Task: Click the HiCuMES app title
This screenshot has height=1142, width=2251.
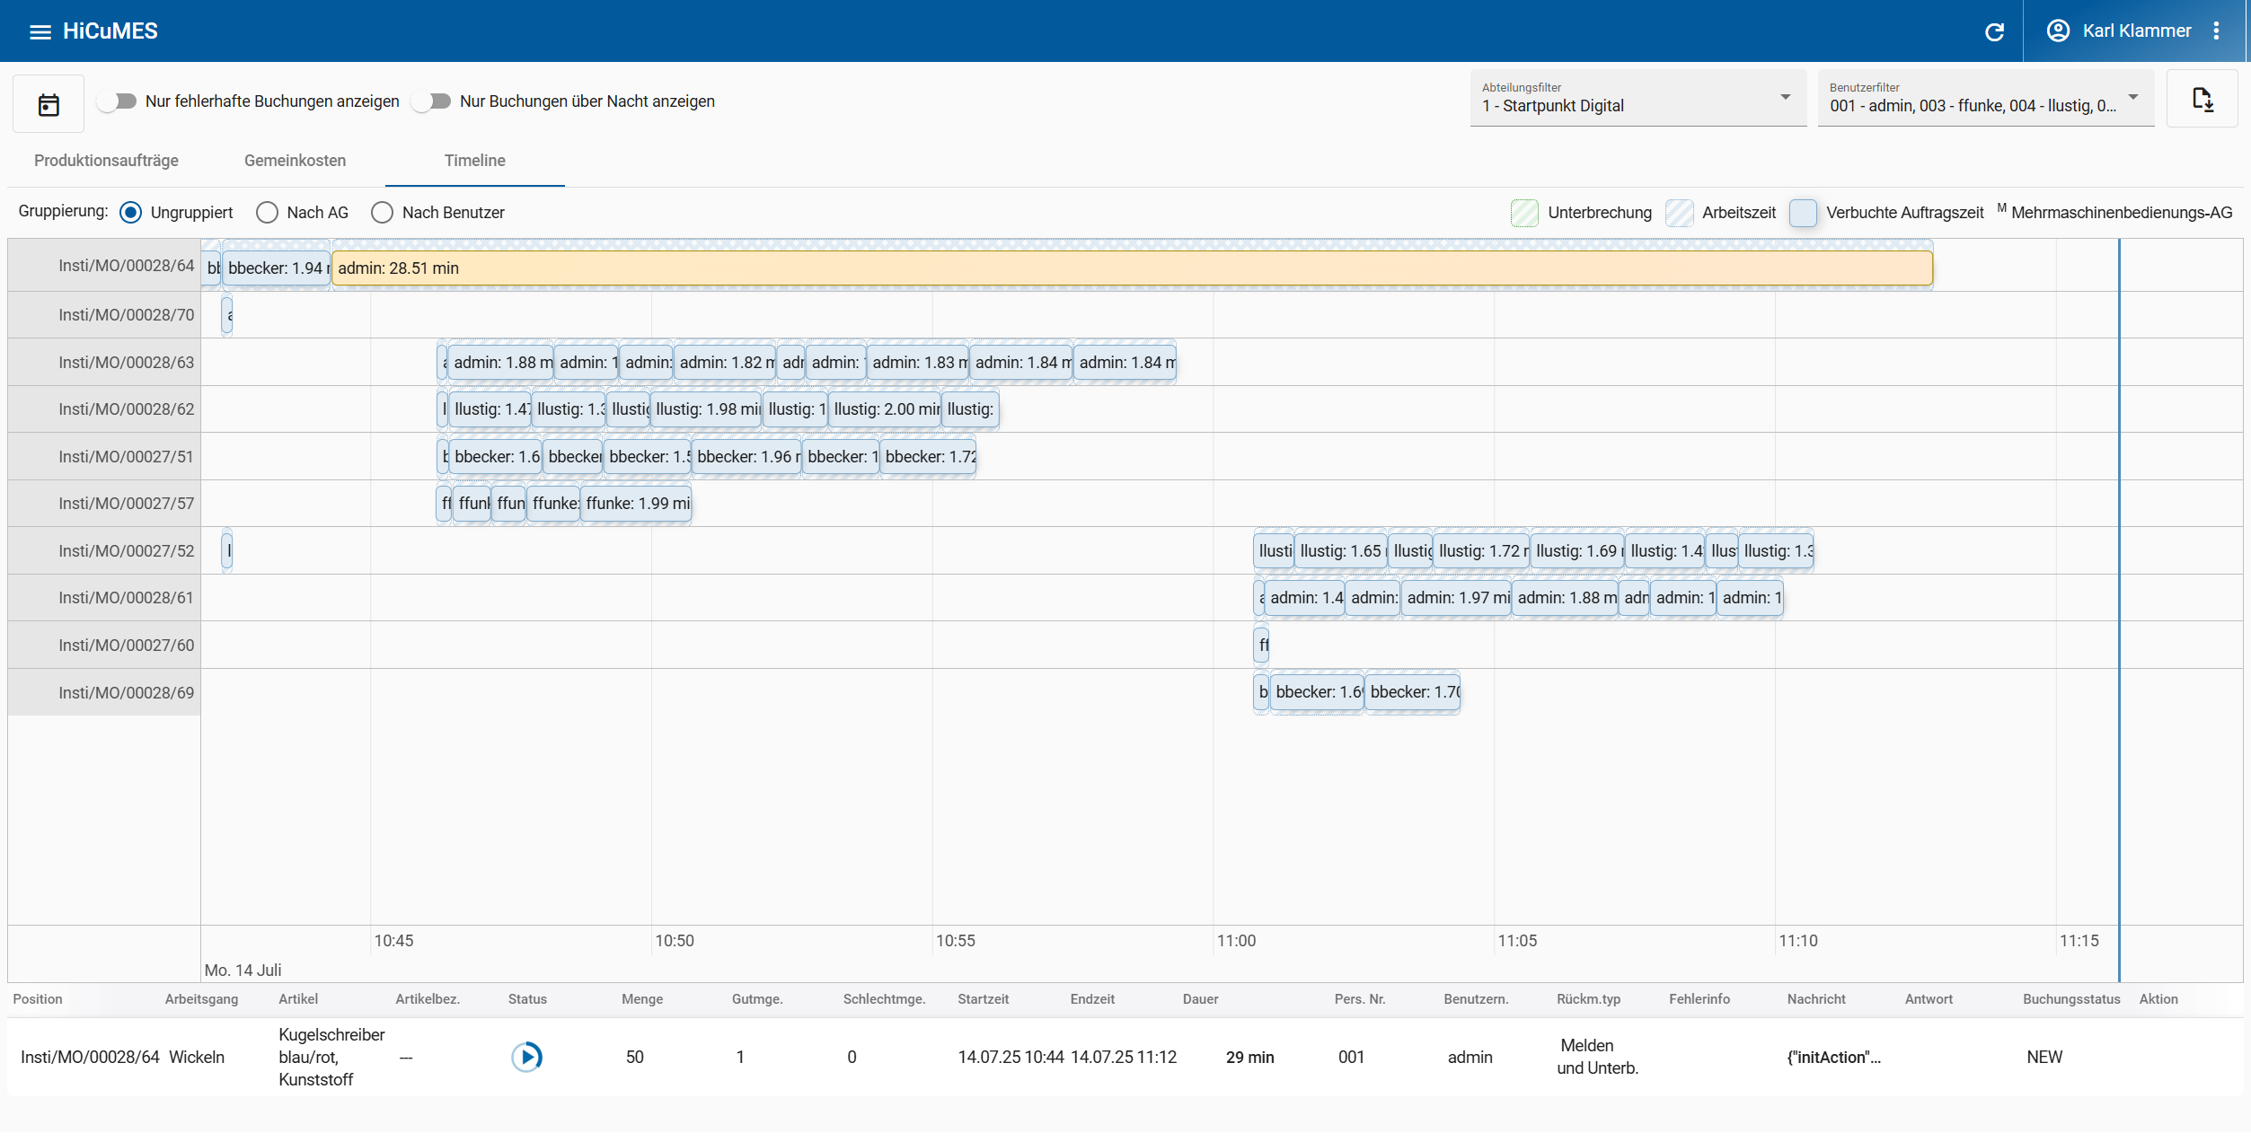Action: (110, 31)
